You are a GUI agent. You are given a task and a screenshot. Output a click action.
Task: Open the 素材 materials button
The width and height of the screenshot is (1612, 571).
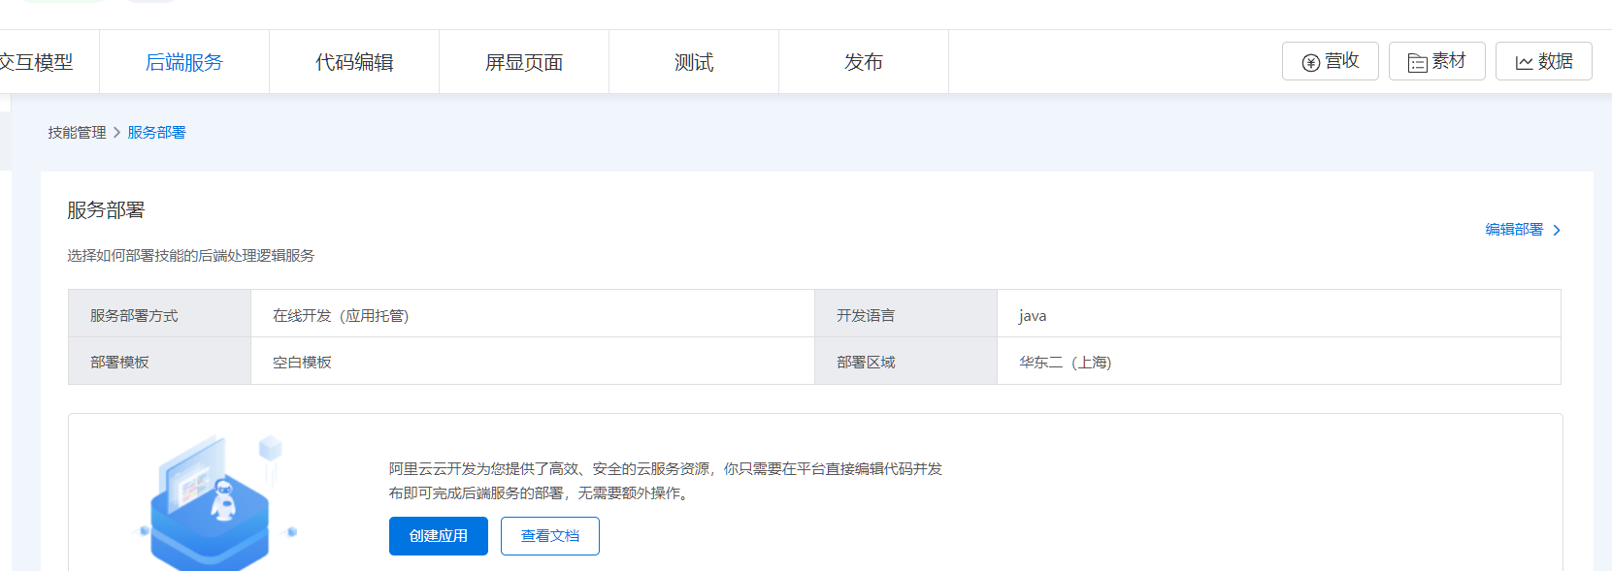[1436, 61]
